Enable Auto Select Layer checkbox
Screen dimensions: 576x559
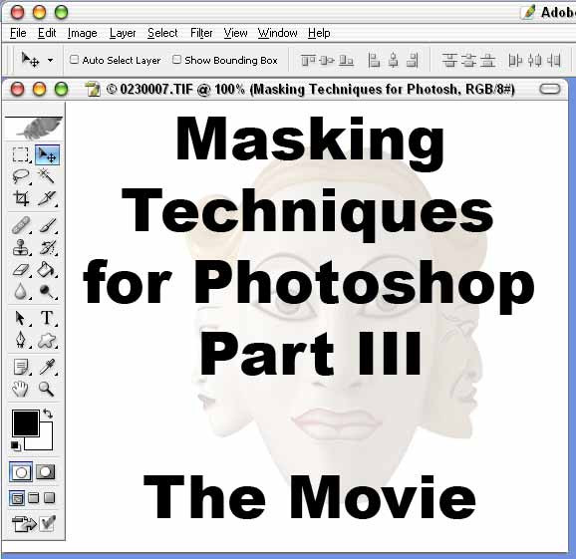74,60
